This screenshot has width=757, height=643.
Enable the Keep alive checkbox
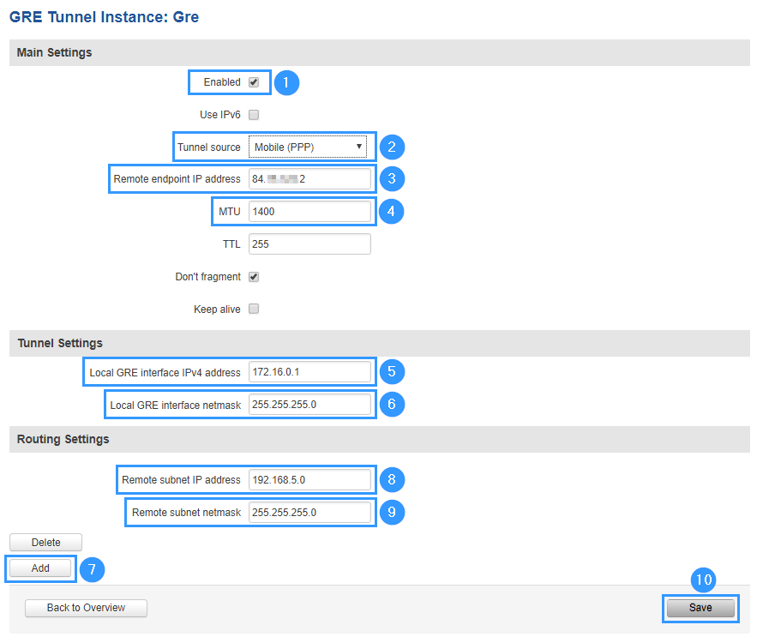tap(254, 309)
